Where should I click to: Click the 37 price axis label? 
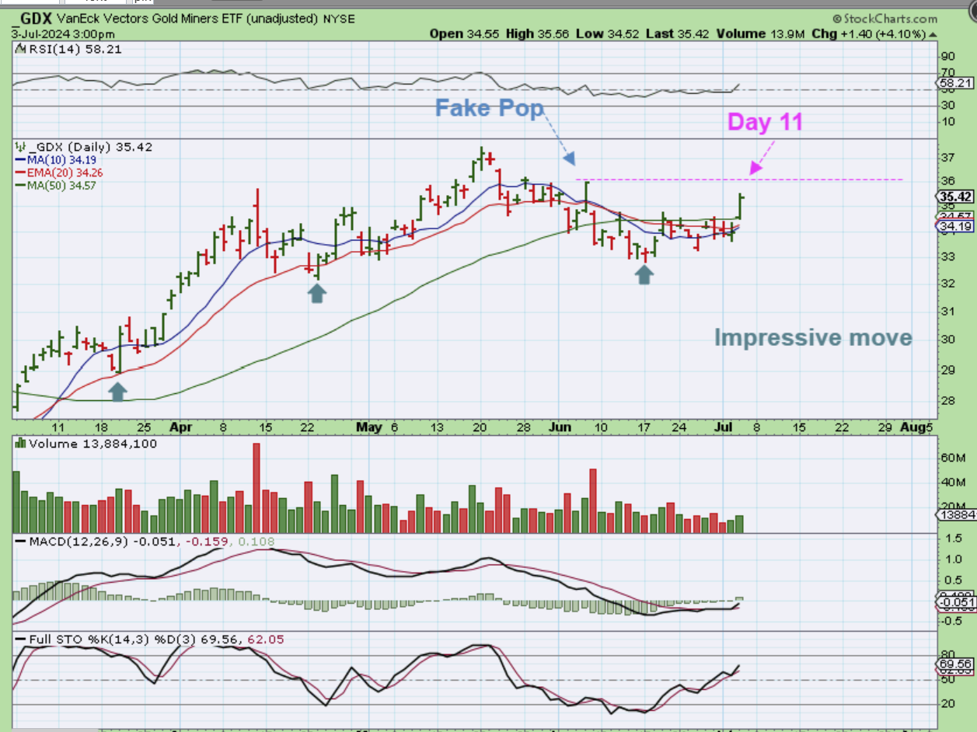tap(948, 158)
